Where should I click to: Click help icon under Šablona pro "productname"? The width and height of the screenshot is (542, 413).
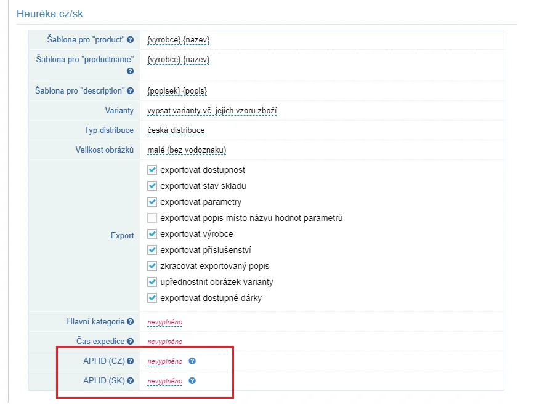point(130,71)
